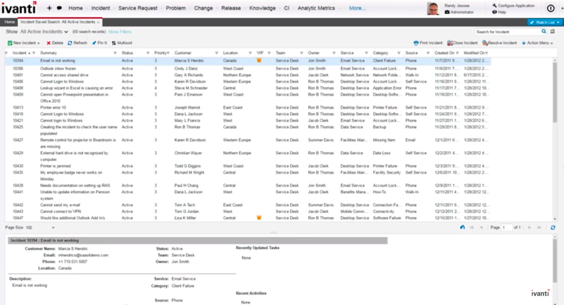The height and width of the screenshot is (305, 564).
Task: Click the Search for Incident field
Action: click(x=507, y=32)
